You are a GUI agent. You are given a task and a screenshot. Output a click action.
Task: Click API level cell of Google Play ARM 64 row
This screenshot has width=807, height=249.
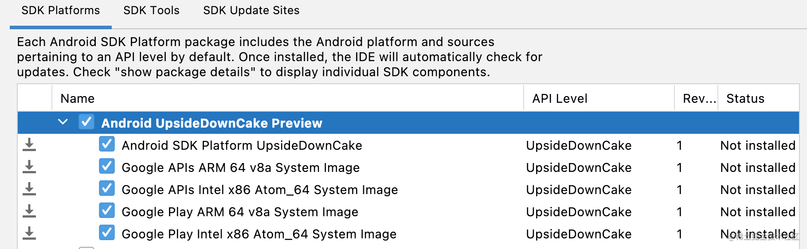click(579, 212)
